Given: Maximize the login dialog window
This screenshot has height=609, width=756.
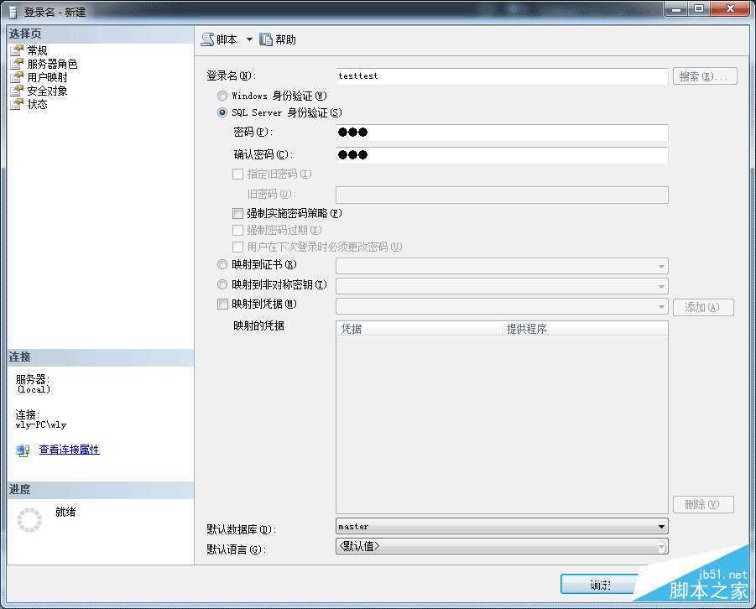Looking at the screenshot, I should coord(700,8).
